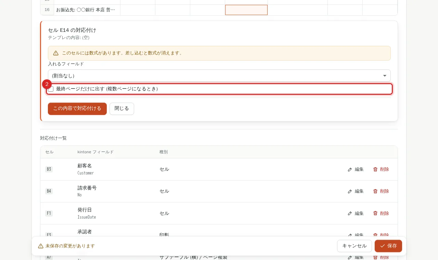Click the 対応付け一覧 heading
Screen dimensions: 438x260
pos(53,138)
